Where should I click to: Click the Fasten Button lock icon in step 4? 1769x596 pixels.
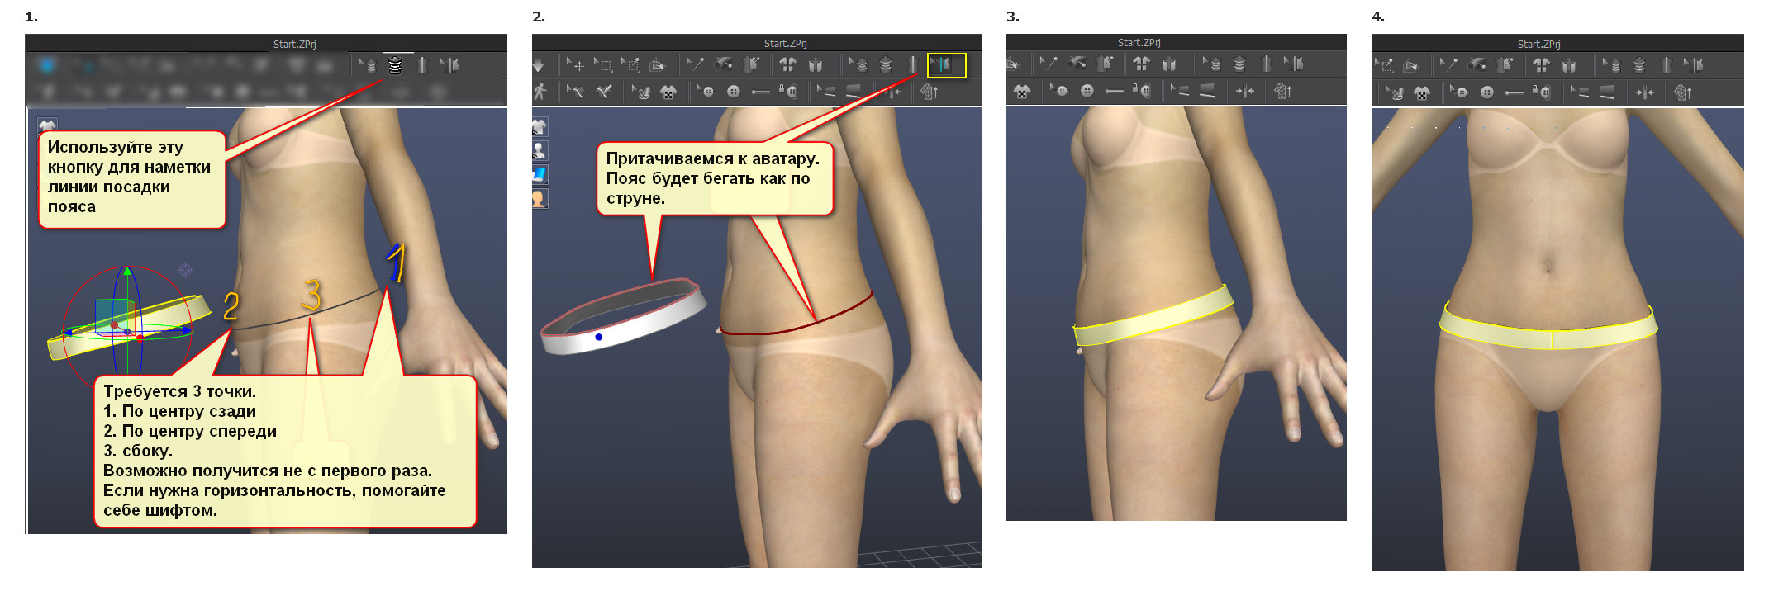[x=1542, y=92]
